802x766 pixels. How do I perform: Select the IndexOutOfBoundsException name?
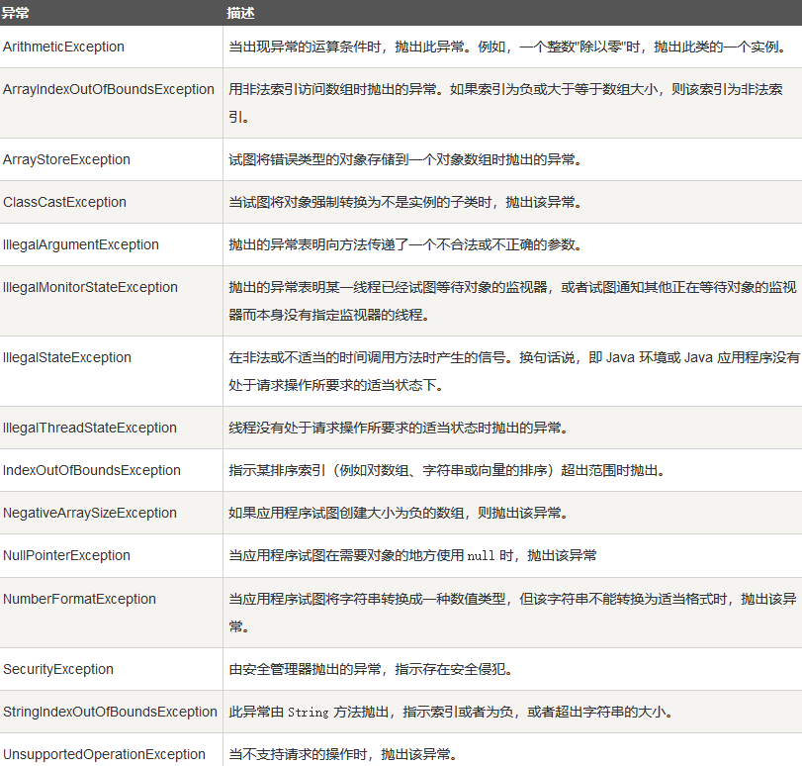click(92, 470)
